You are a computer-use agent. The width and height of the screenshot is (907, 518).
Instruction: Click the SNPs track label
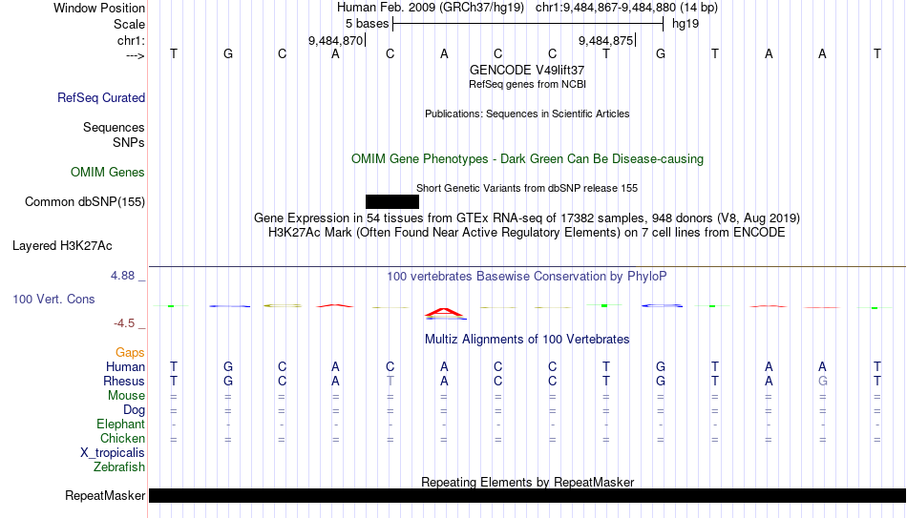(x=129, y=142)
